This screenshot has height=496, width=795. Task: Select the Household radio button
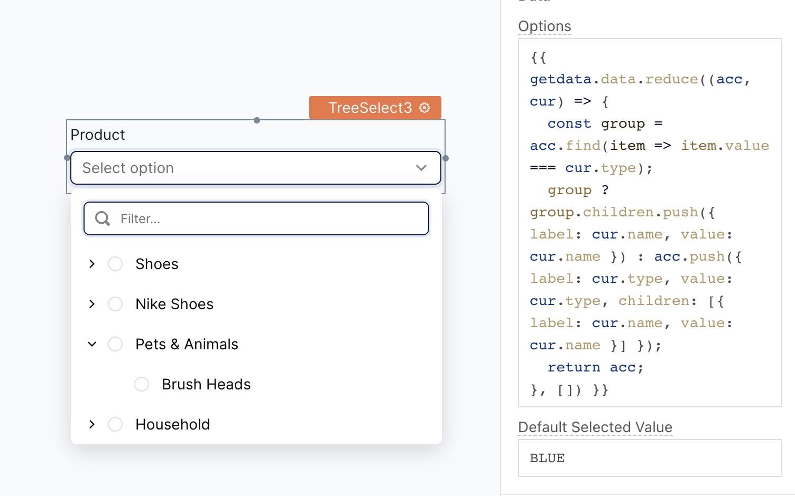[115, 424]
